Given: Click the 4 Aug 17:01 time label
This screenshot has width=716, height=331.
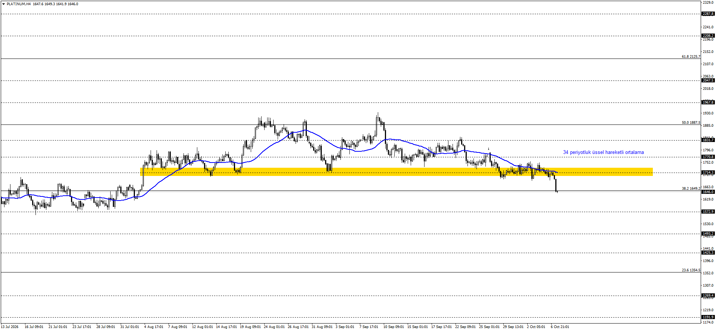Looking at the screenshot, I should (x=154, y=327).
